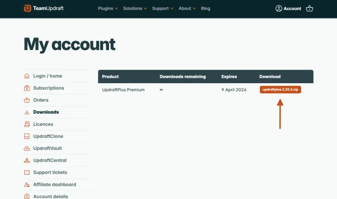The height and width of the screenshot is (199, 337).
Task: Open the UpdraftCentral section
Action: tap(50, 161)
